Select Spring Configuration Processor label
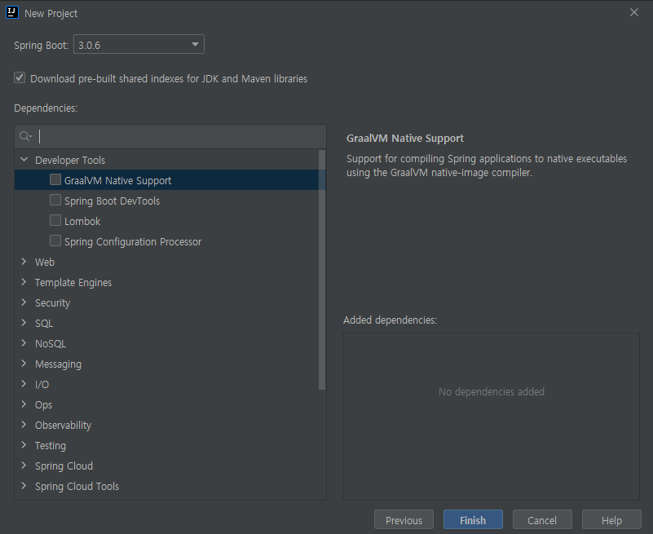Screen dimensions: 653x534 [133, 241]
